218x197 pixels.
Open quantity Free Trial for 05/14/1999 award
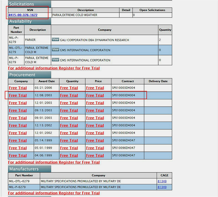coord(69,141)
